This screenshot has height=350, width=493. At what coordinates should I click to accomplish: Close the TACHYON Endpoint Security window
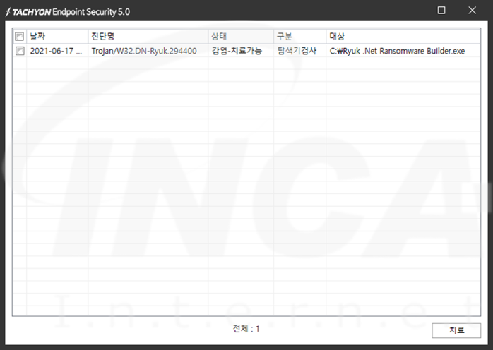[x=473, y=11]
